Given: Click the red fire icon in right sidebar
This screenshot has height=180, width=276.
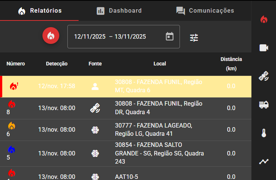Looking at the screenshot, I should pos(264,20).
